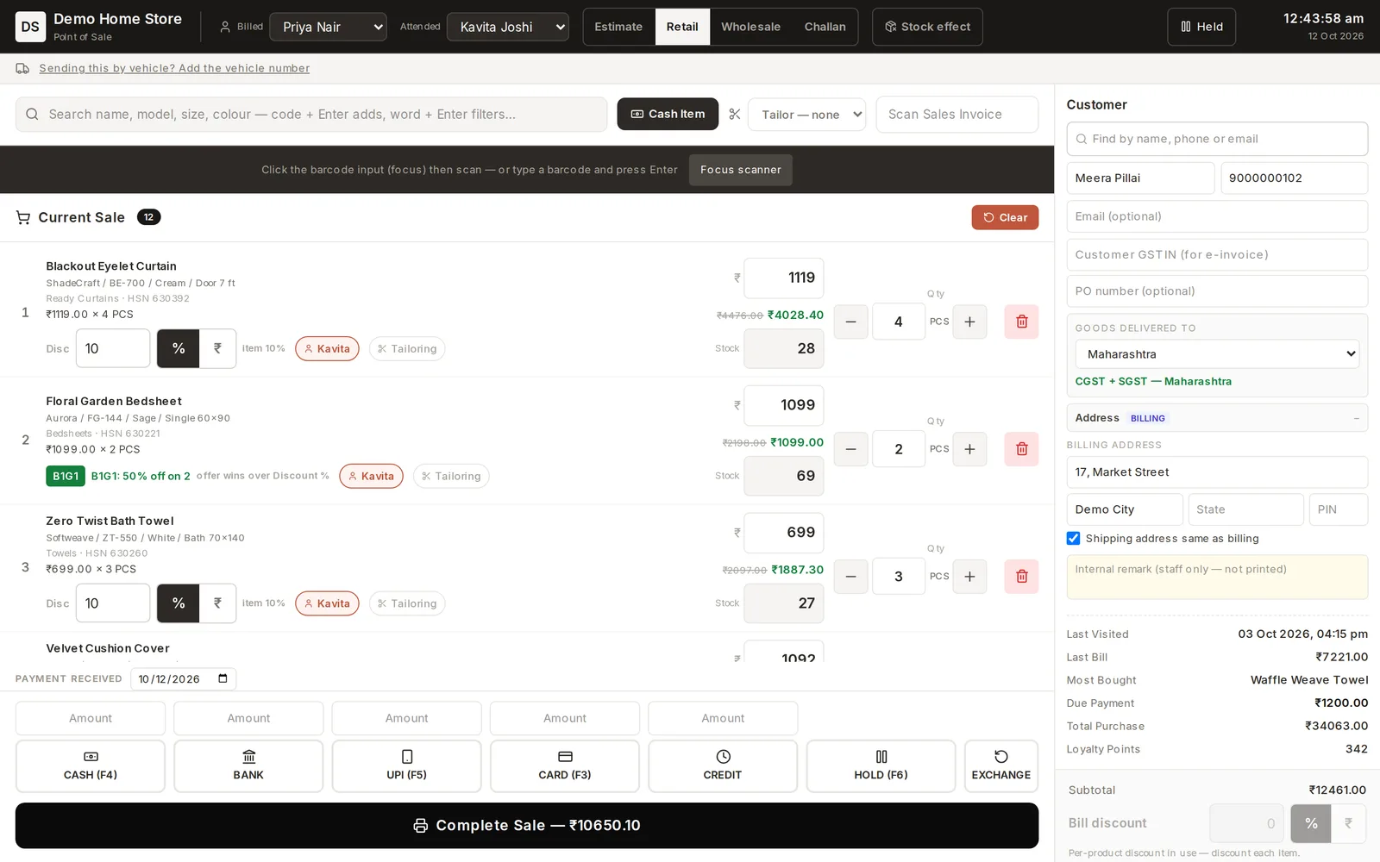Image resolution: width=1380 pixels, height=862 pixels.
Task: Click the Find customer search field
Action: pyautogui.click(x=1217, y=139)
